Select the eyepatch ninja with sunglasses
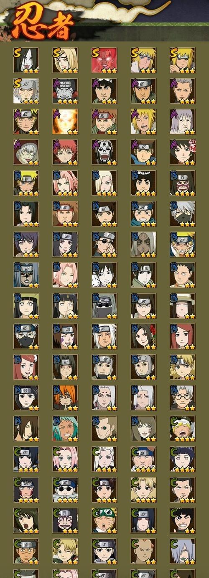This screenshot has width=209, height=578. coord(104,244)
